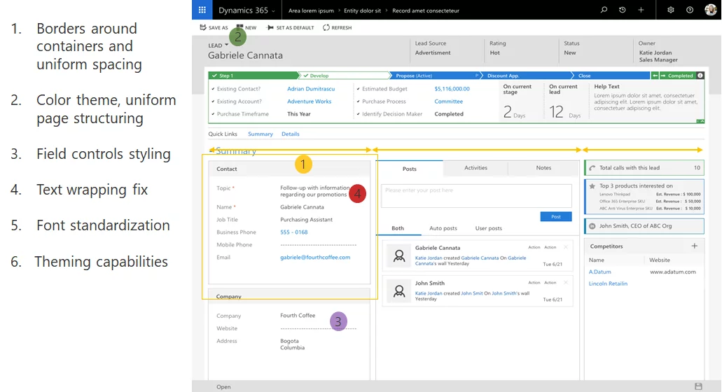Click the empty Mobile Phone field
The image size is (722, 392).
pos(318,245)
